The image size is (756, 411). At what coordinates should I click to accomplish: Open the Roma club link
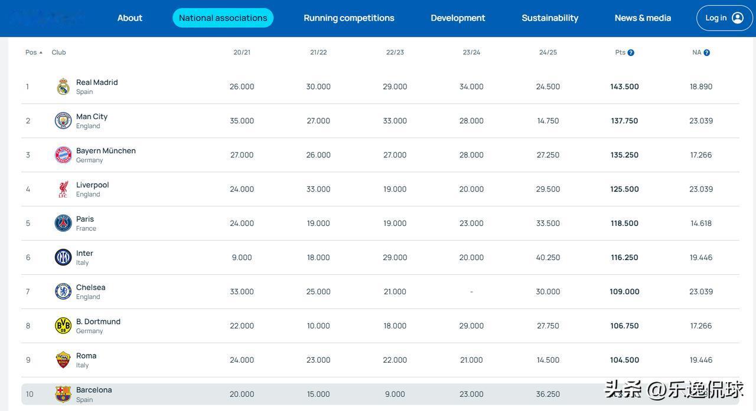[x=86, y=356]
